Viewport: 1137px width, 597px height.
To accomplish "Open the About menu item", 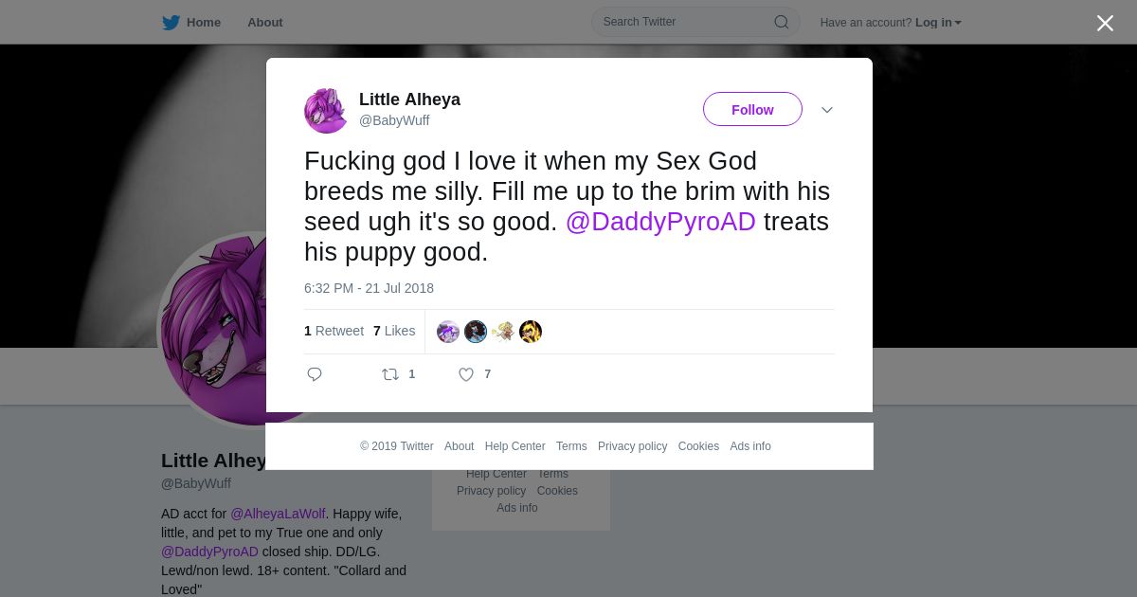I will 264,23.
